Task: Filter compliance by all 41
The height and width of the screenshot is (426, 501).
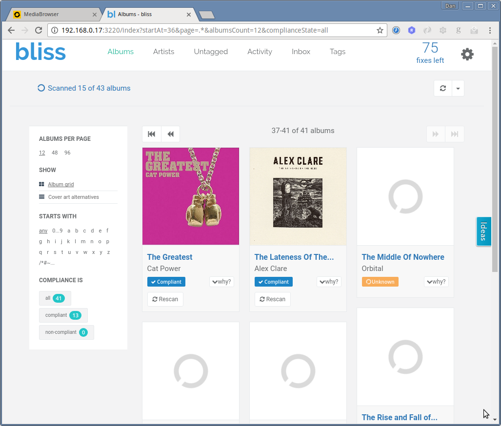Action: [x=55, y=298]
